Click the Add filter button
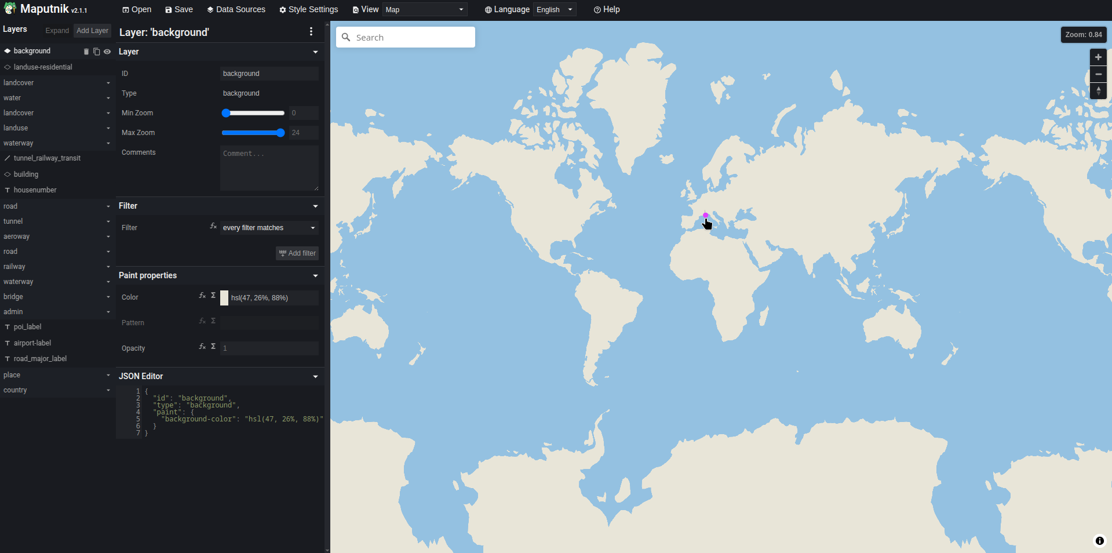Screen dimensions: 1112x553 [297, 253]
